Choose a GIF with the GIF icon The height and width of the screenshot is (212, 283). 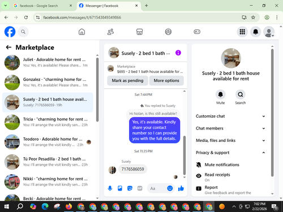click(140, 188)
